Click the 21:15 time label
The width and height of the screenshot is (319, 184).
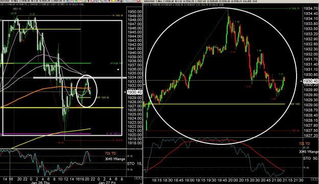click(287, 180)
